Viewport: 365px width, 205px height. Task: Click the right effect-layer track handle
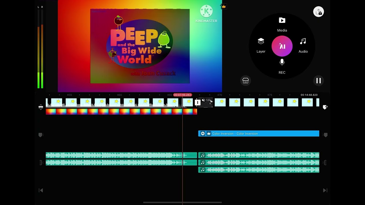click(x=325, y=135)
